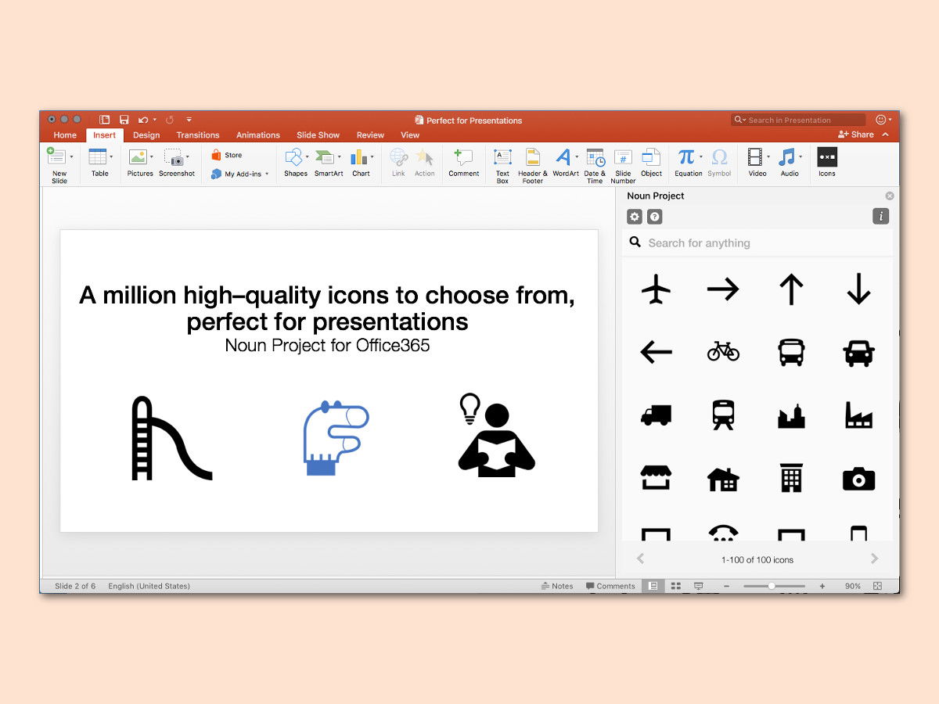Pick the factory icon in Noun Project

coord(858,415)
